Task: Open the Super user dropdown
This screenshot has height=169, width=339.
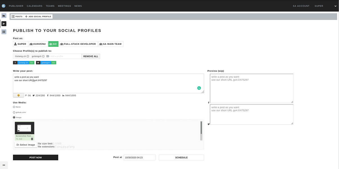Action: point(319,6)
